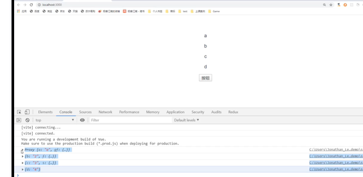Switch to the Performance tab
This screenshot has height=177, width=363.
pos(129,112)
